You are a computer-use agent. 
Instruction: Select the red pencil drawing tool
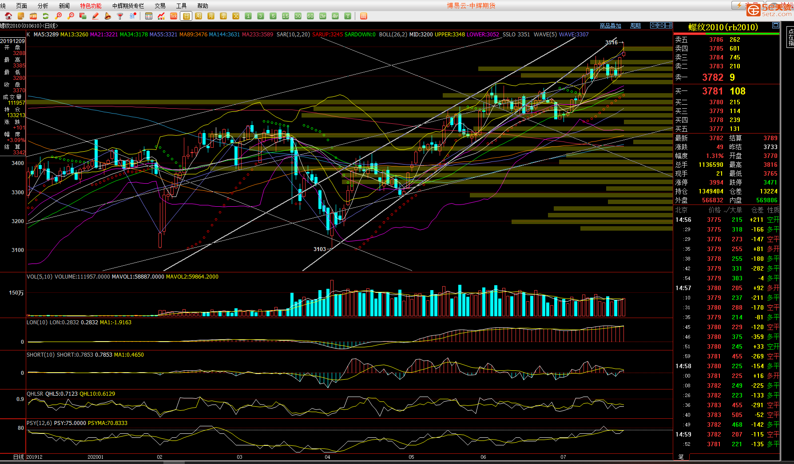[95, 16]
